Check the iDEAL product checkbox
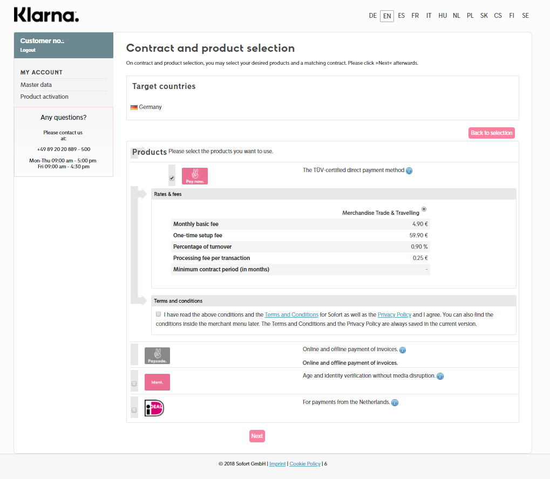550x479 pixels. coord(134,410)
